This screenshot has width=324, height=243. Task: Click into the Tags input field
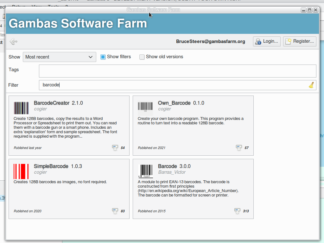click(x=177, y=71)
